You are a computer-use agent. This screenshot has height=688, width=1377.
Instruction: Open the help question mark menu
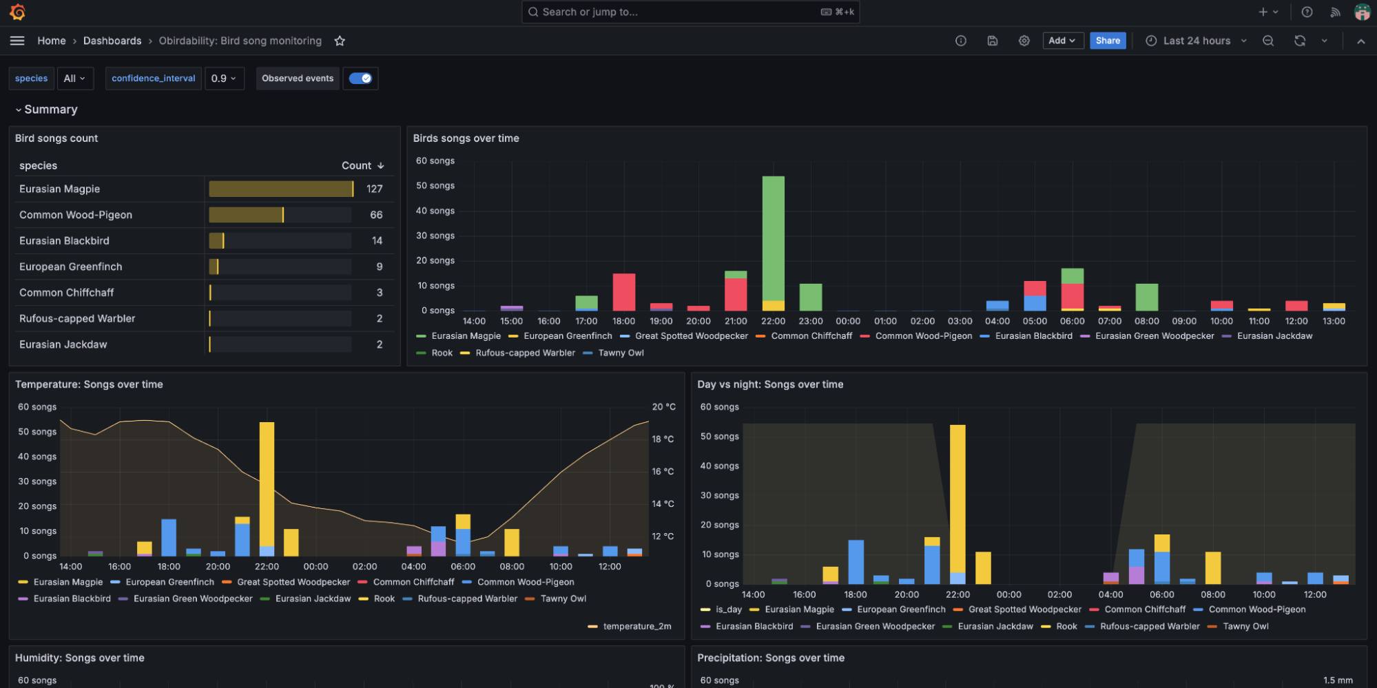1307,12
